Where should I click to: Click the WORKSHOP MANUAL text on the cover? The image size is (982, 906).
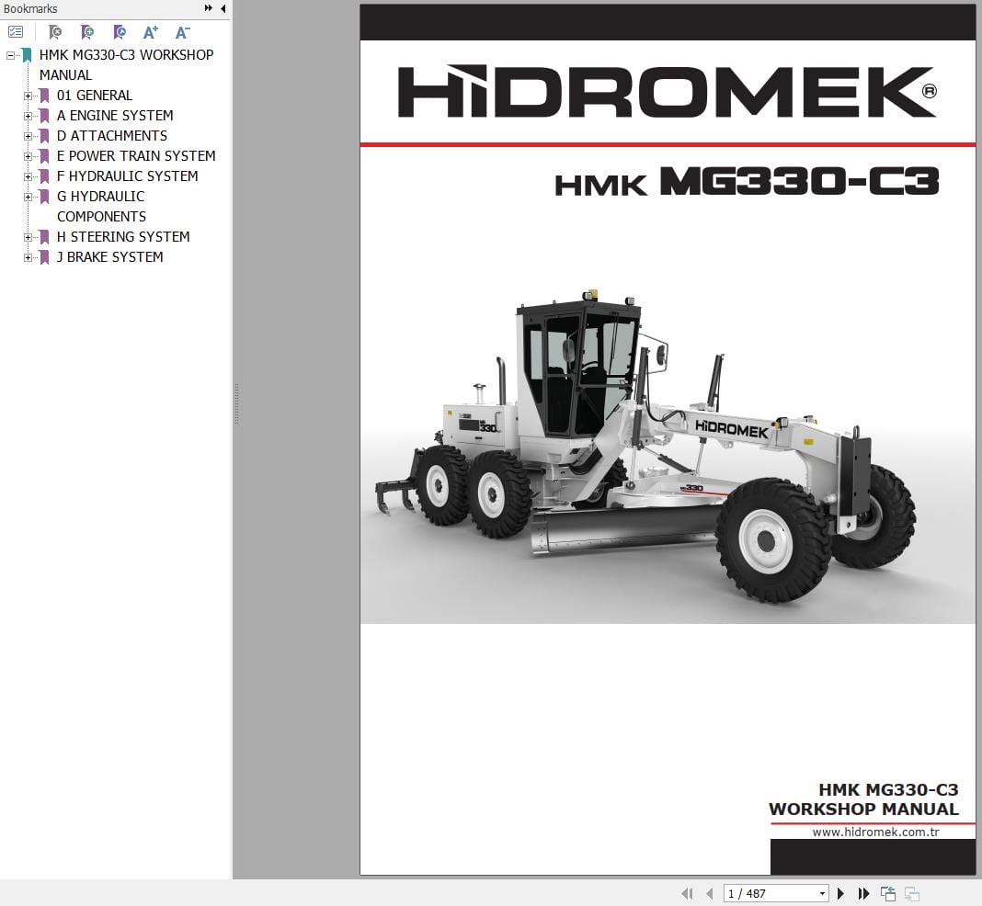coord(863,809)
